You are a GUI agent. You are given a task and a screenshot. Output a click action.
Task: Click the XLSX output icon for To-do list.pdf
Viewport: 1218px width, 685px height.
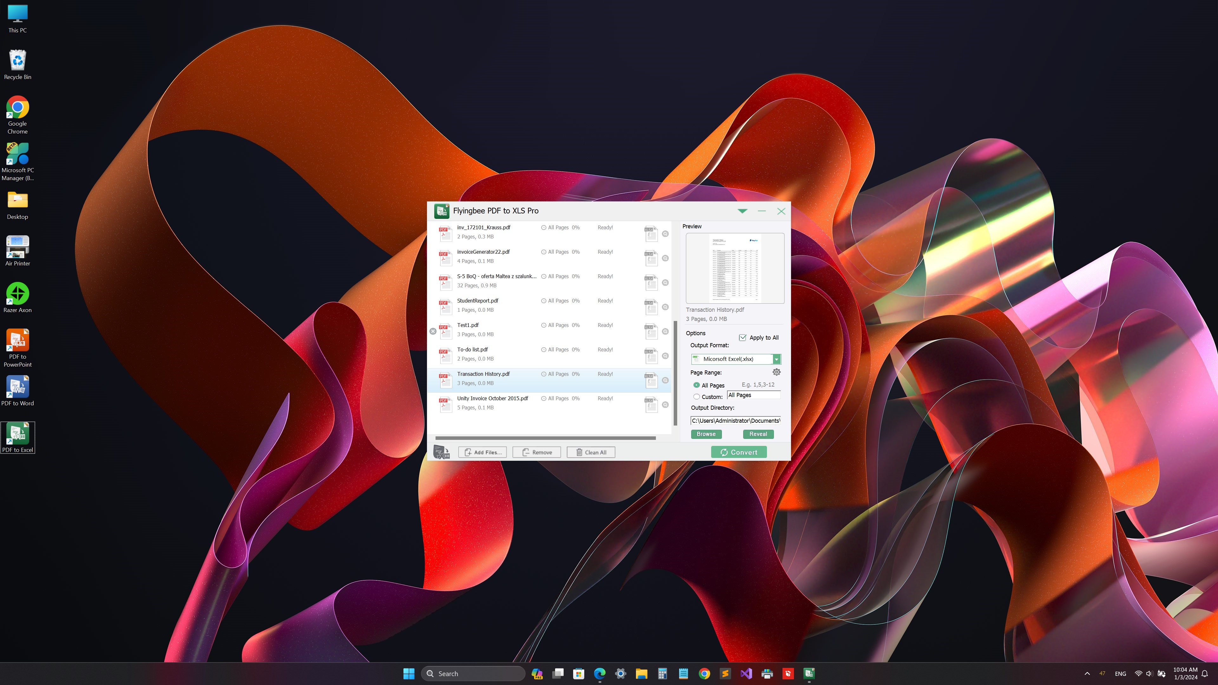(x=651, y=356)
